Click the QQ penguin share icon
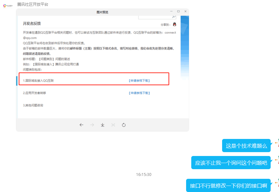Image resolution: width=279 pixels, height=192 pixels. tap(175, 24)
